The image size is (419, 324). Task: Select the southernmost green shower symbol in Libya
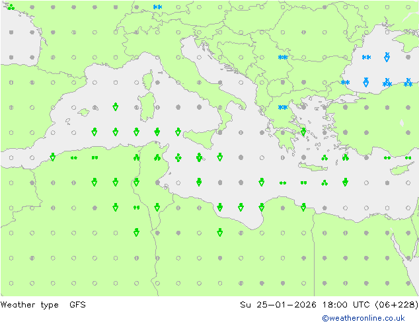click(220, 232)
